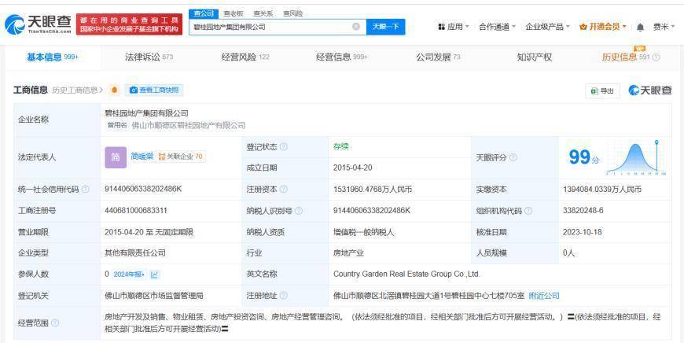The image size is (684, 343).
Task: Clear the search box with the X icon
Action: (356, 27)
